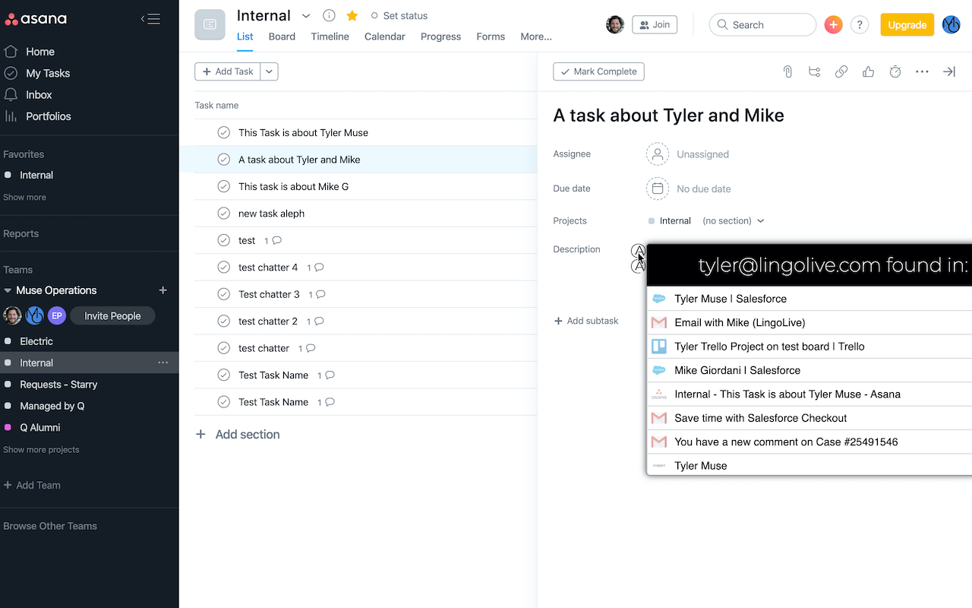Open the Add Task dropdown arrow
The width and height of the screenshot is (972, 608).
click(x=270, y=71)
